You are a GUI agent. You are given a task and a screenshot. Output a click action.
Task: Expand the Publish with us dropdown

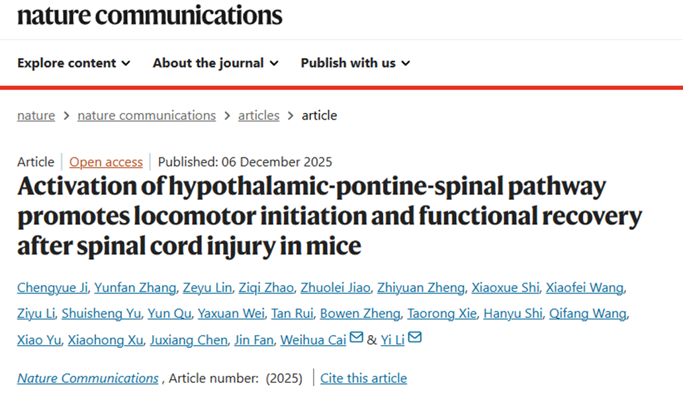[x=355, y=63]
